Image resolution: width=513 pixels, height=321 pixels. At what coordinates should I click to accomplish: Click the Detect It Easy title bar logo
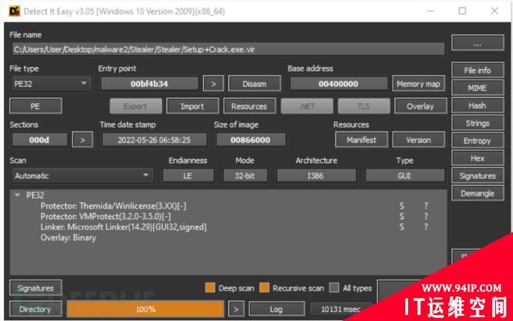(x=14, y=11)
